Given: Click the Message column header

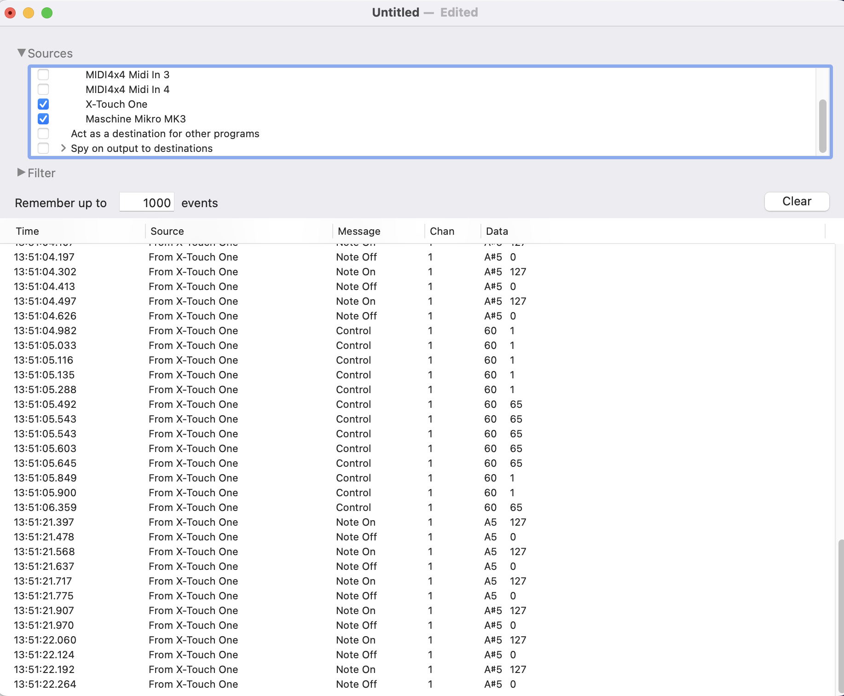Looking at the screenshot, I should (x=378, y=231).
